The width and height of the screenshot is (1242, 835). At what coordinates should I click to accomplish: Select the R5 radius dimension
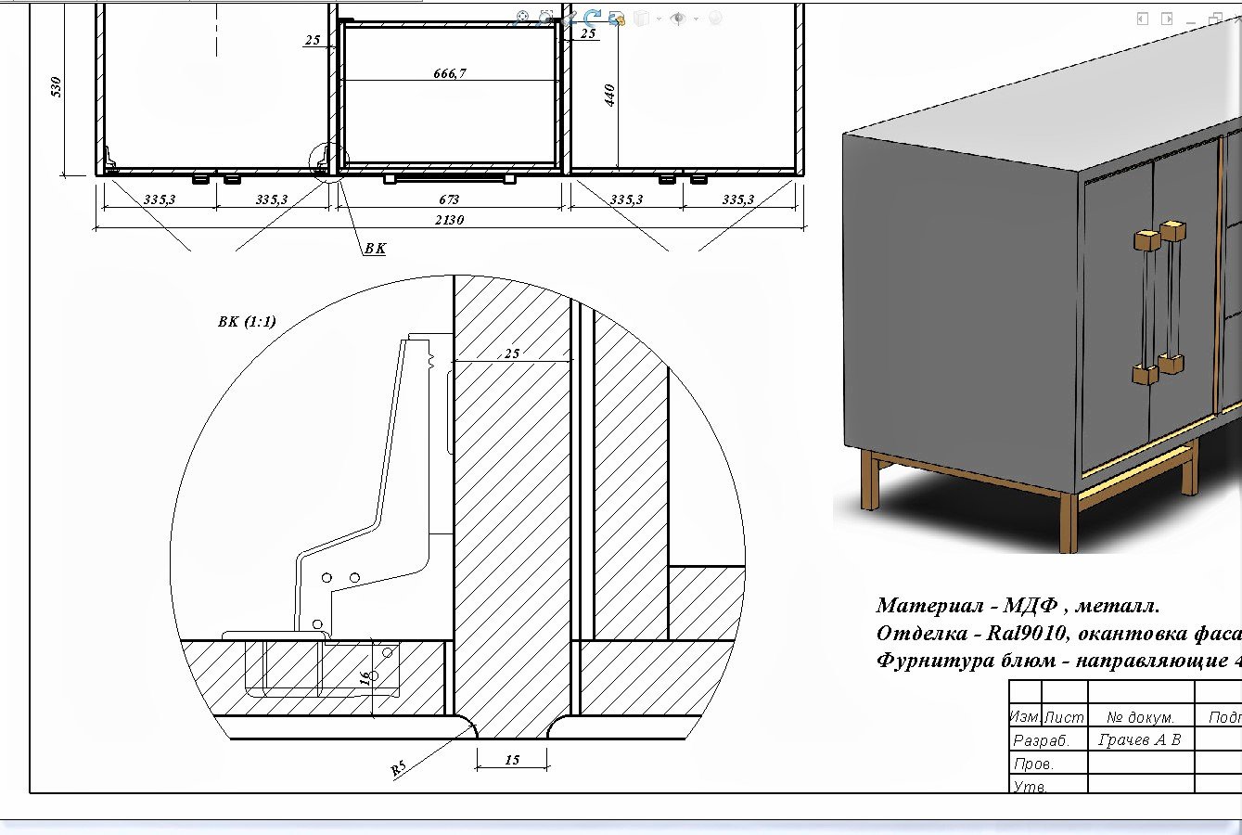(x=399, y=767)
